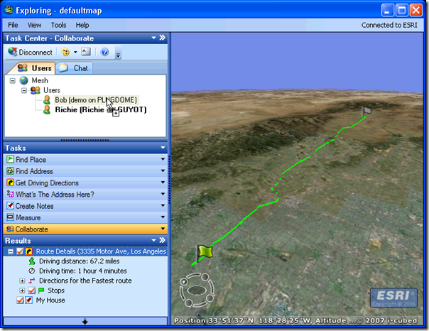Select the Mesh globe icon
This screenshot has width=429, height=331.
click(x=24, y=80)
